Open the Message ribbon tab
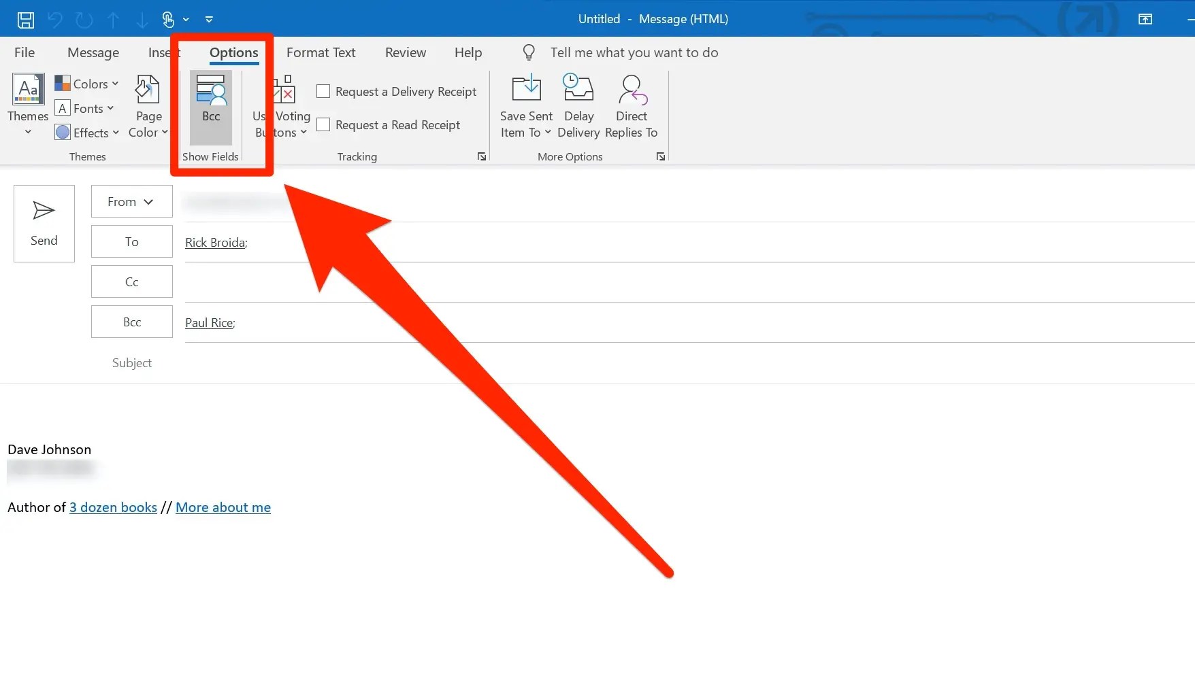 click(93, 52)
